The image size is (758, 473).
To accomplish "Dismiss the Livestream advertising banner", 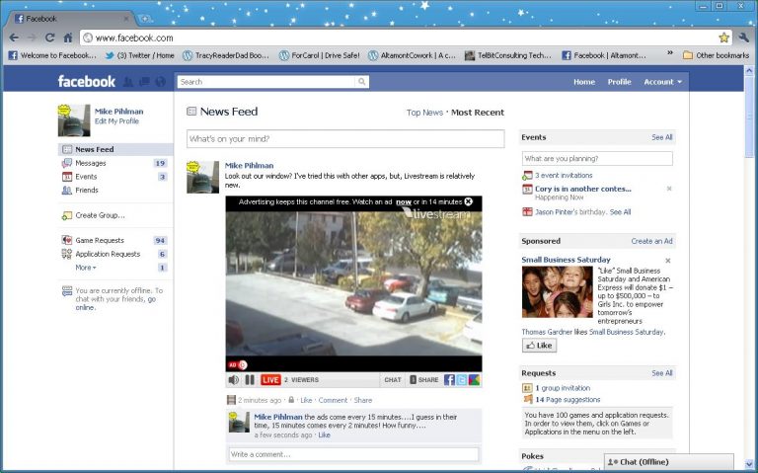I will (x=469, y=201).
